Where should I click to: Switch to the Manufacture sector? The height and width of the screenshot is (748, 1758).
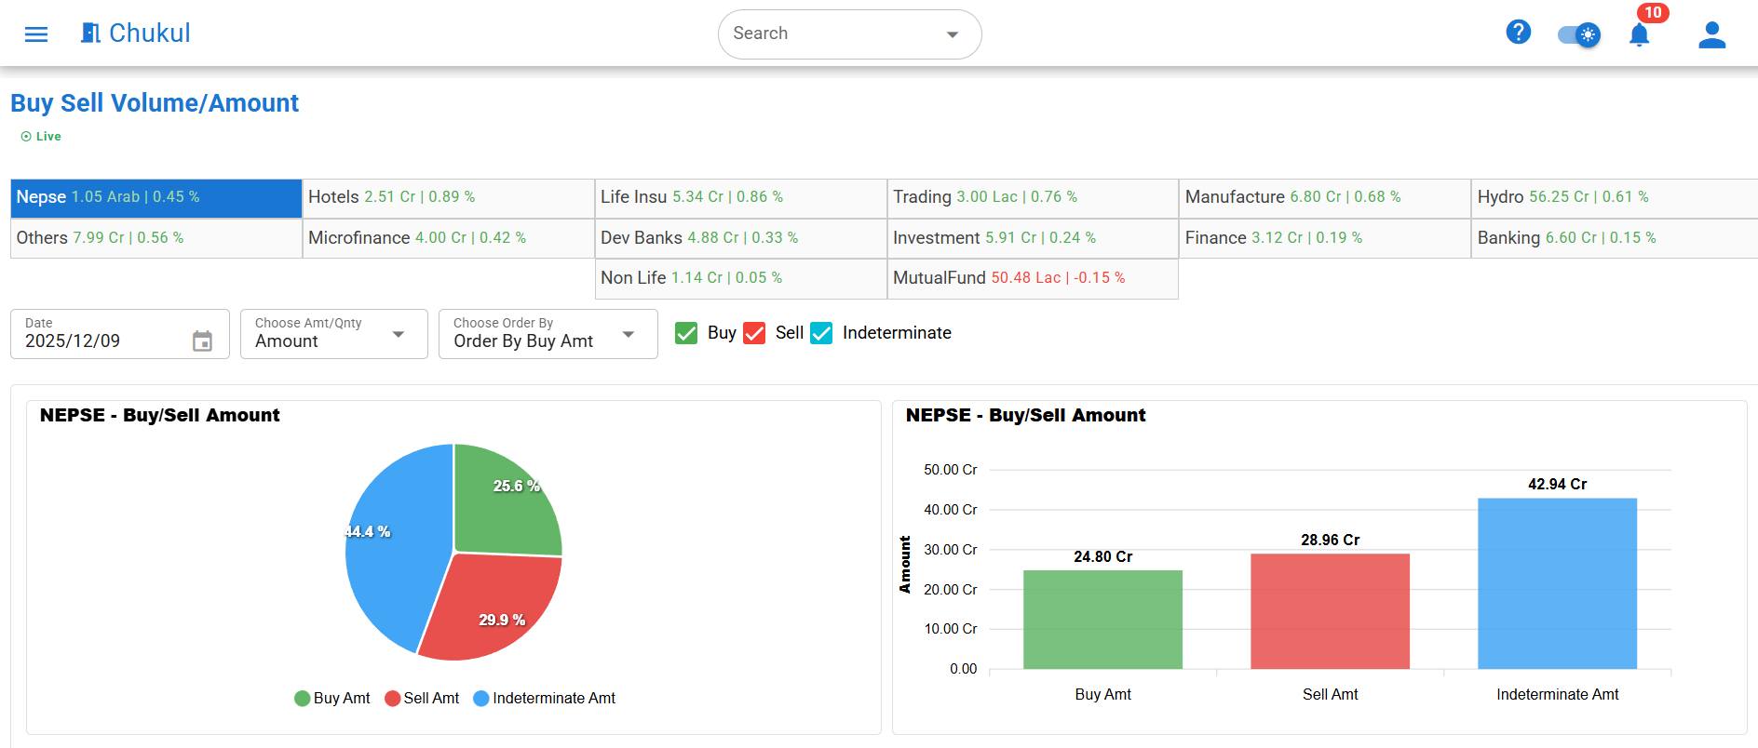click(x=1326, y=198)
